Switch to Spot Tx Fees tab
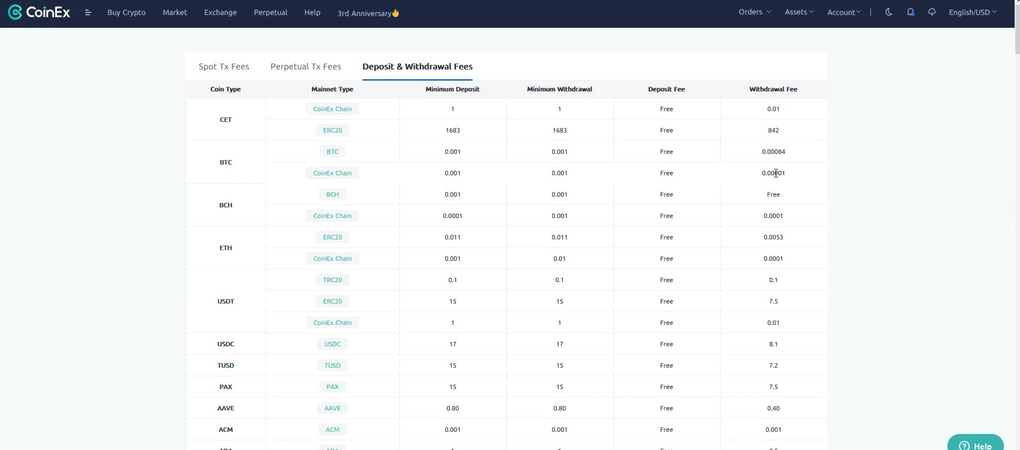Viewport: 1020px width, 450px height. click(223, 66)
